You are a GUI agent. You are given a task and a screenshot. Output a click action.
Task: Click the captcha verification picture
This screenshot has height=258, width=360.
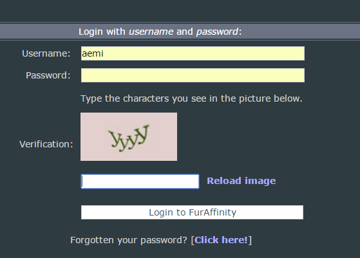(x=129, y=136)
